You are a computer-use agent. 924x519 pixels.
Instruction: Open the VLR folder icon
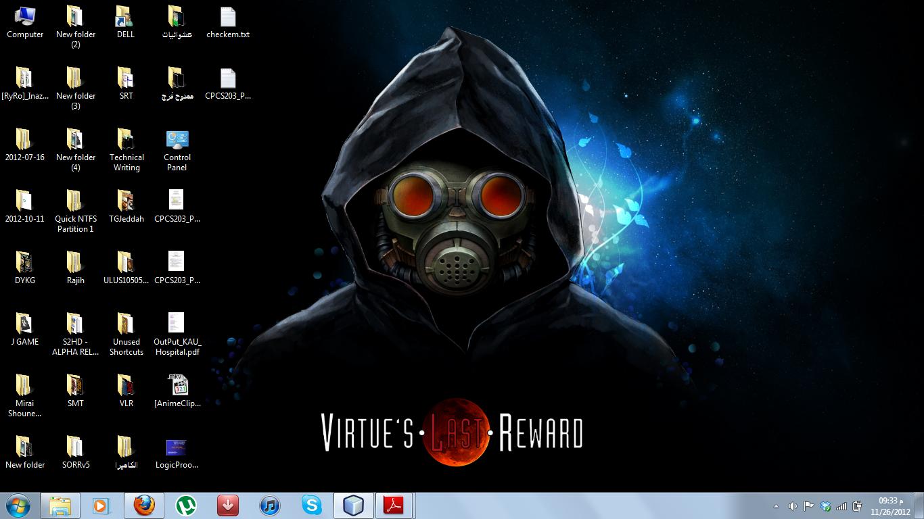(x=126, y=391)
